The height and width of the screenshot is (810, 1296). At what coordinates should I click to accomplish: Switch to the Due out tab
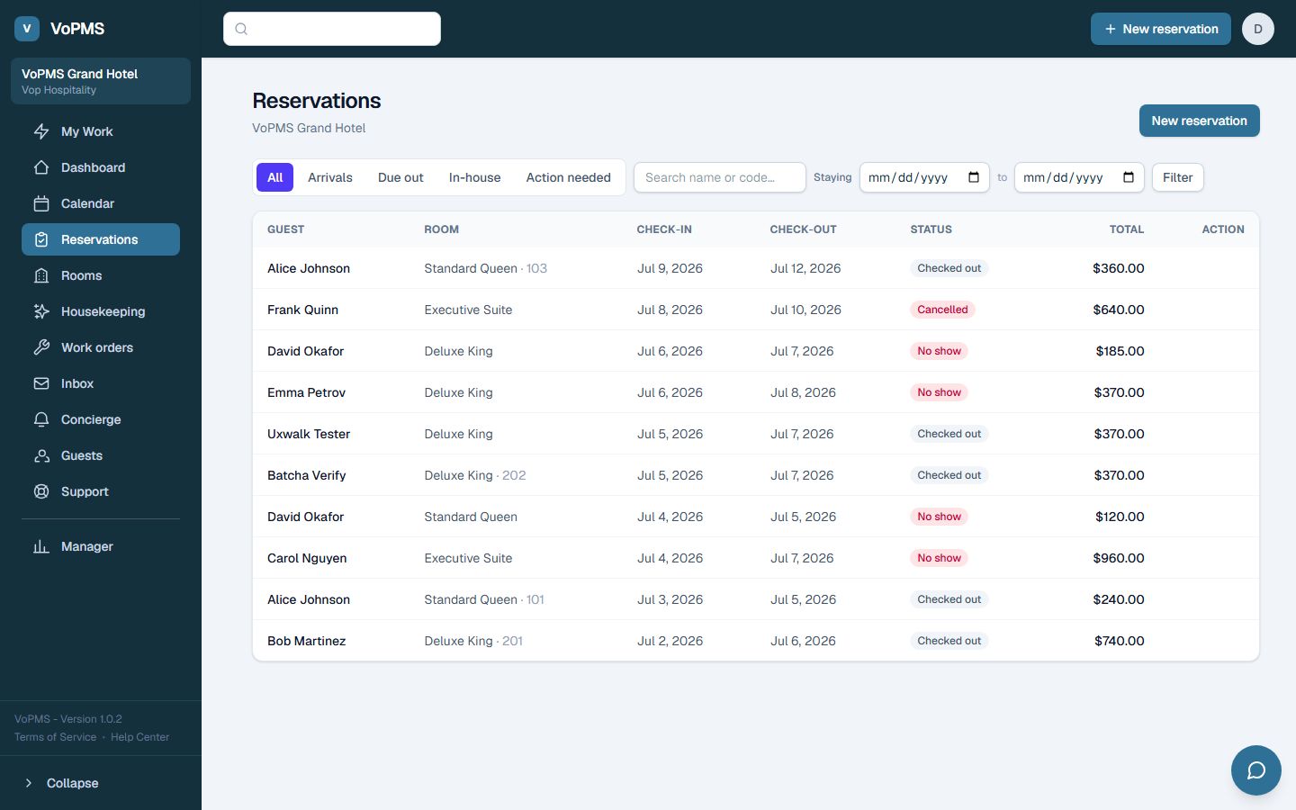(400, 177)
